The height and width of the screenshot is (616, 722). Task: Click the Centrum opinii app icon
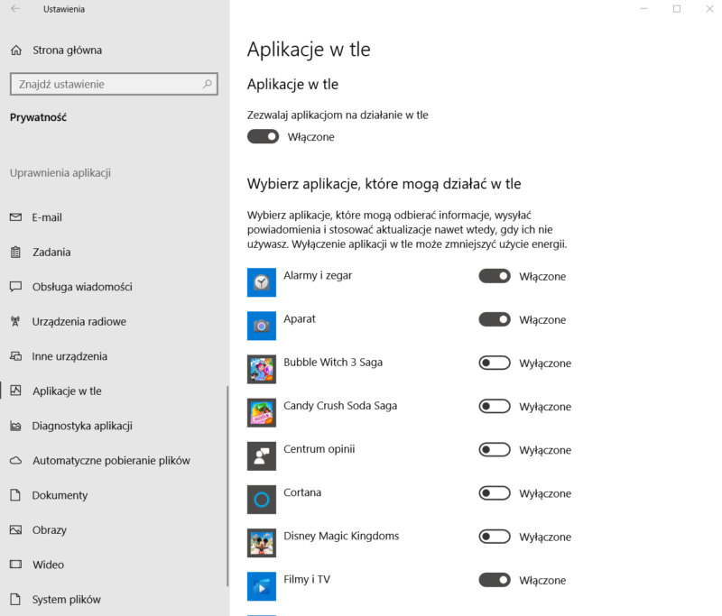coord(261,455)
